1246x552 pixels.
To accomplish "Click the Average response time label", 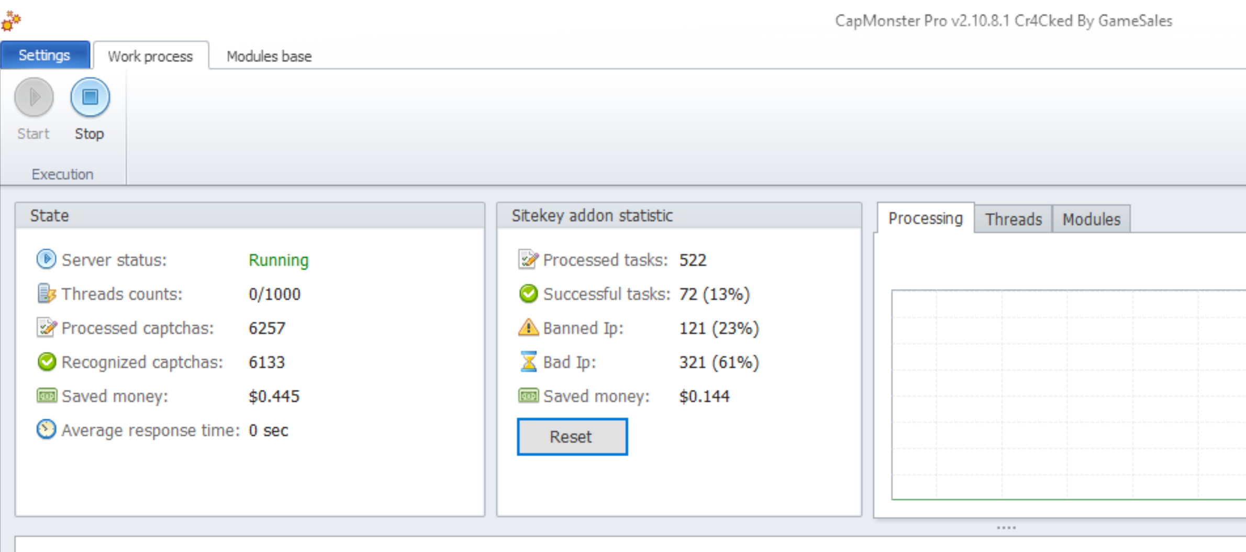I will [151, 430].
